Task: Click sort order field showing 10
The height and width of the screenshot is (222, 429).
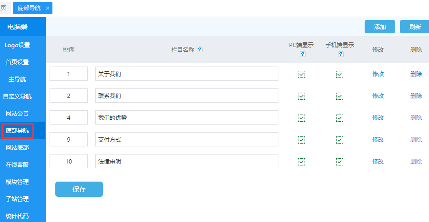Action: (69, 162)
